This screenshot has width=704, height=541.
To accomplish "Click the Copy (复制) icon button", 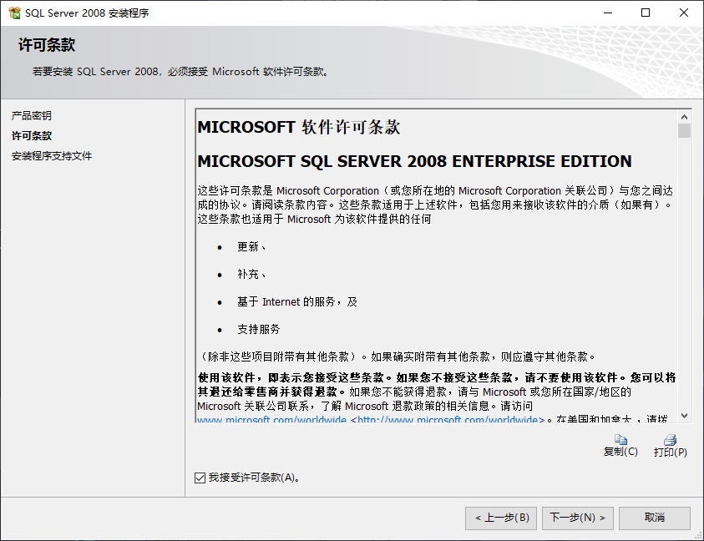I will pyautogui.click(x=620, y=446).
